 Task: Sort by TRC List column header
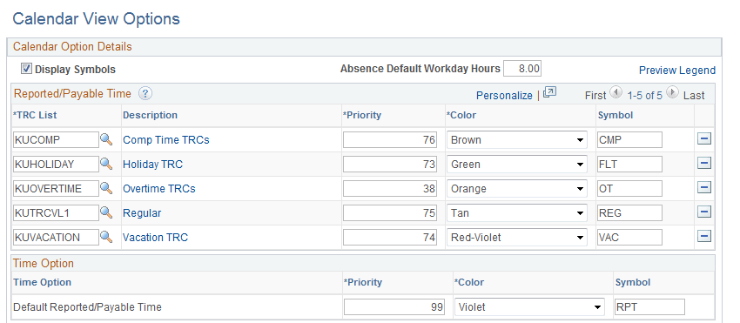[x=35, y=115]
